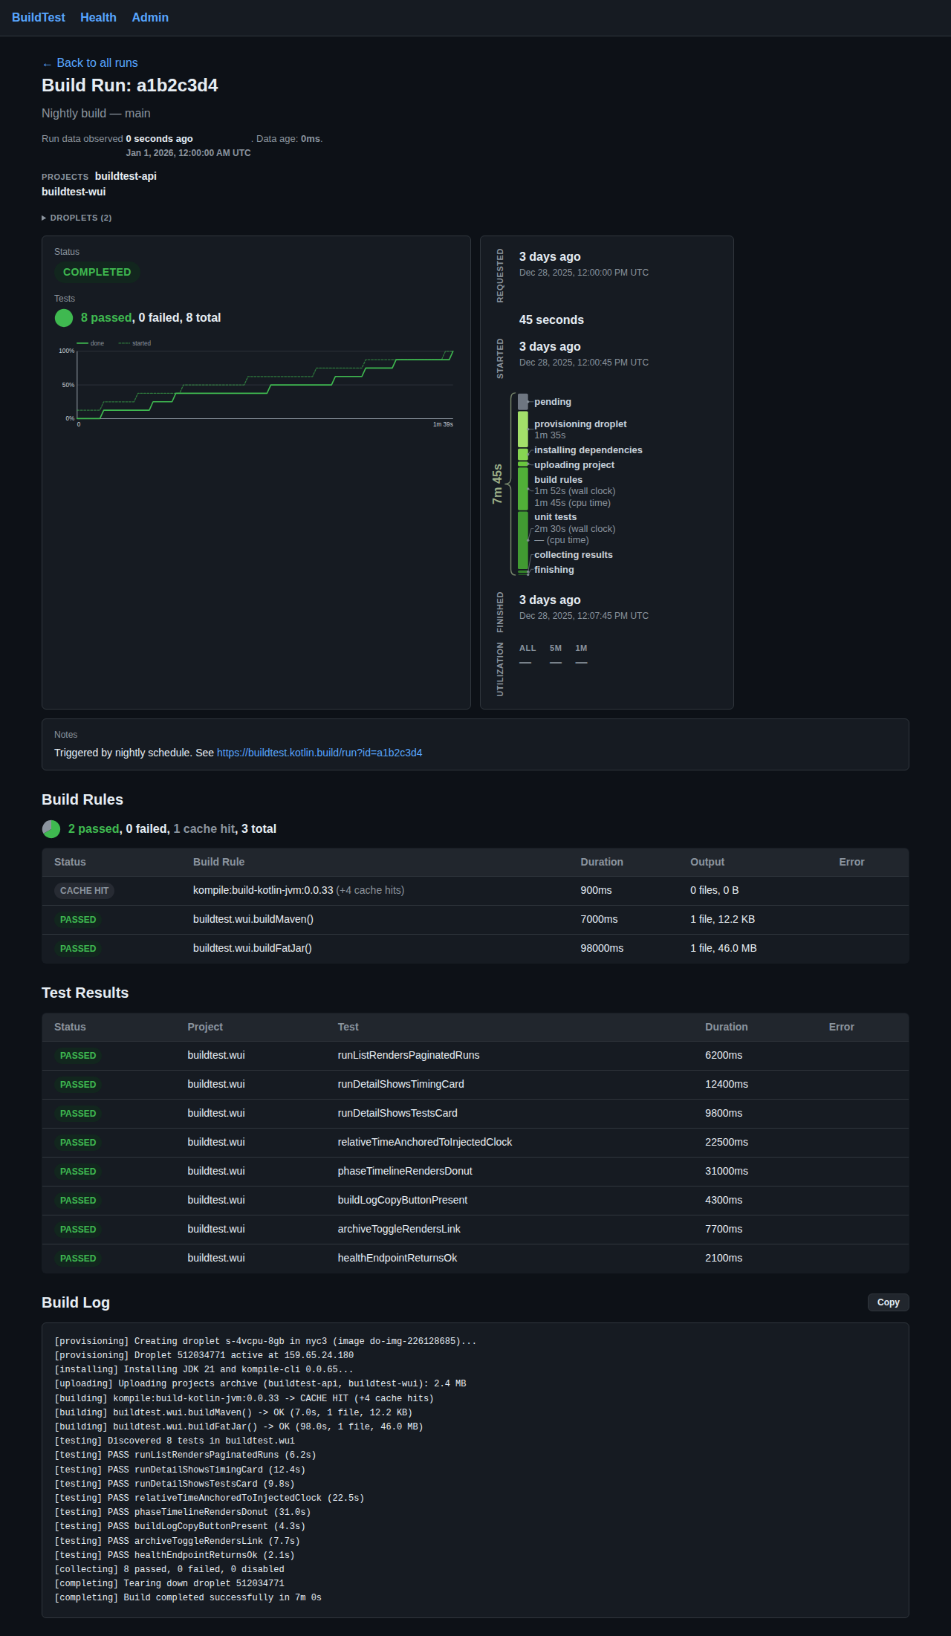Click the provisioning droplet phase segment
Screen dimensions: 951x1636
pos(523,429)
